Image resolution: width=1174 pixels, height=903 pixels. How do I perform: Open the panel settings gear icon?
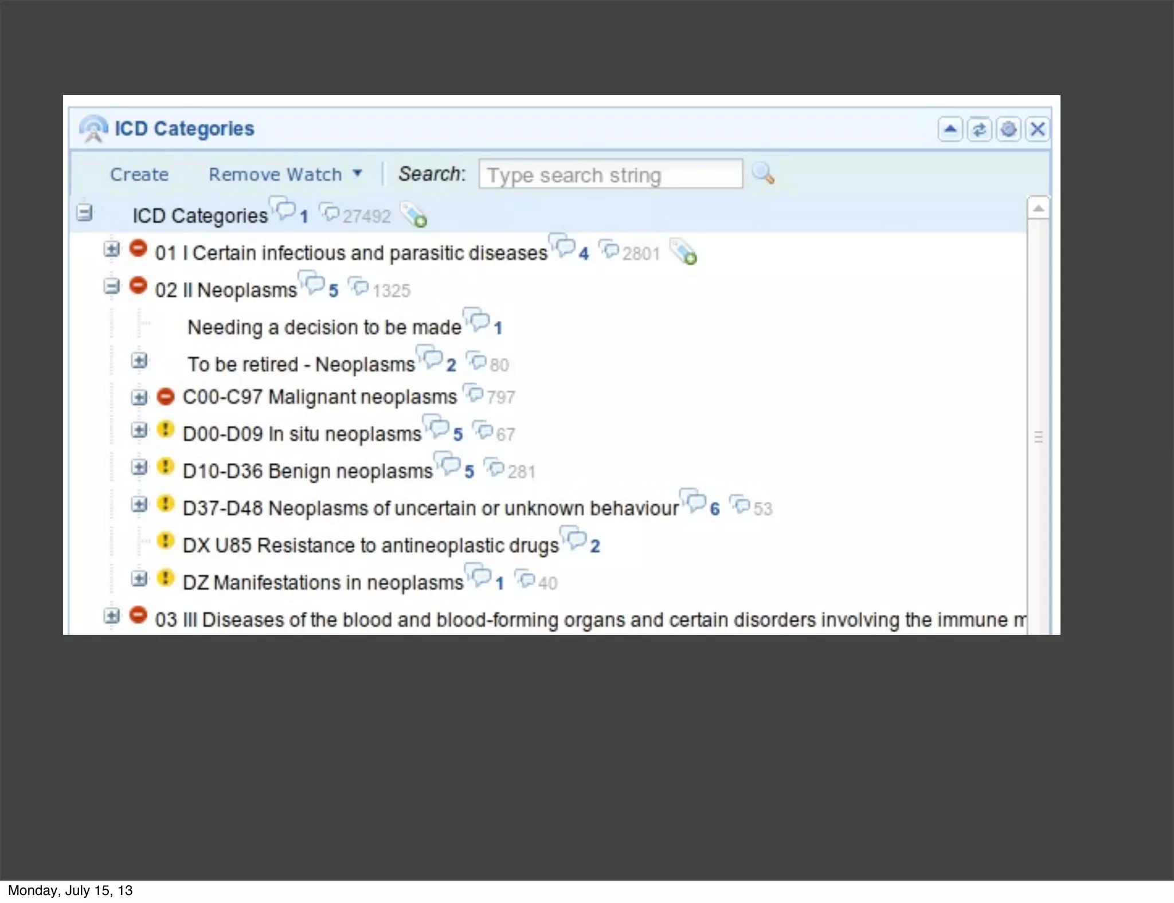tap(1008, 129)
